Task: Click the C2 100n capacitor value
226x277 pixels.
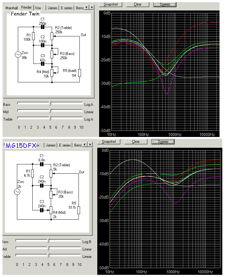Action: tap(43, 41)
